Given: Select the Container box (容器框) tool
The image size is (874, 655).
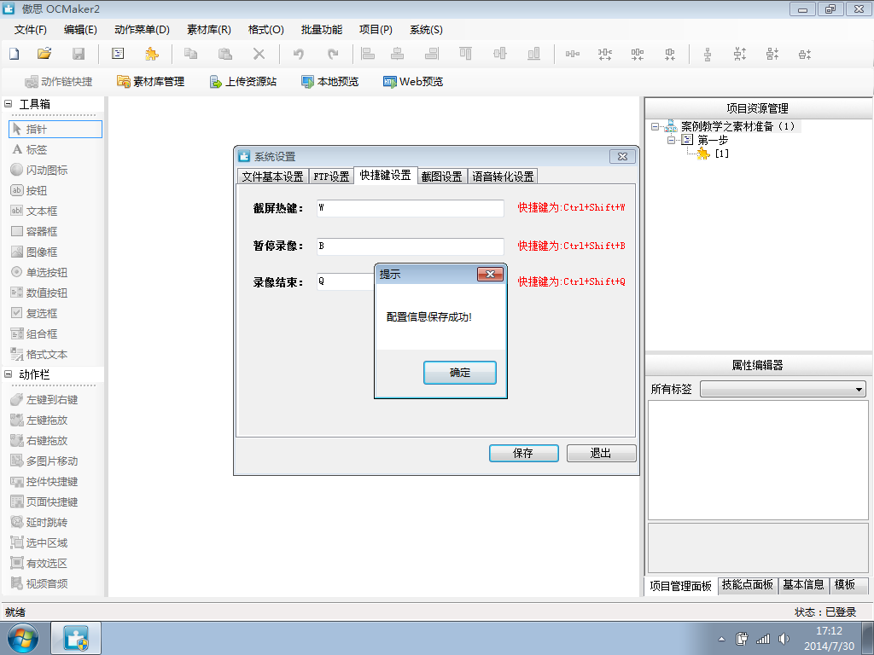Looking at the screenshot, I should coord(34,232).
